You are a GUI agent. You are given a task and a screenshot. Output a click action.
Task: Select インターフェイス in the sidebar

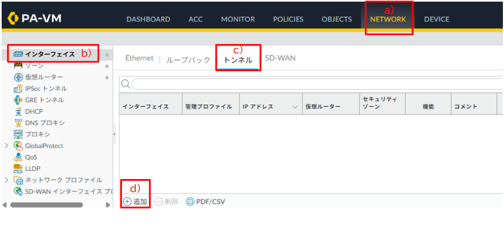pos(50,54)
